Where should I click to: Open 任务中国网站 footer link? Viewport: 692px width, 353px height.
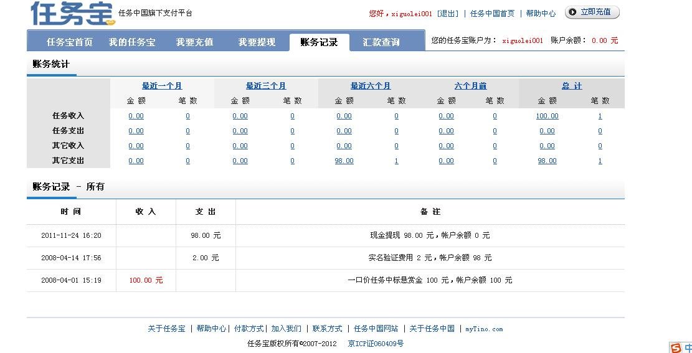click(376, 329)
